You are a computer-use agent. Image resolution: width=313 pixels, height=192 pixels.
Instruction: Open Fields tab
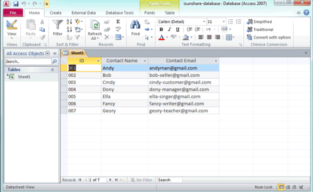(x=149, y=13)
